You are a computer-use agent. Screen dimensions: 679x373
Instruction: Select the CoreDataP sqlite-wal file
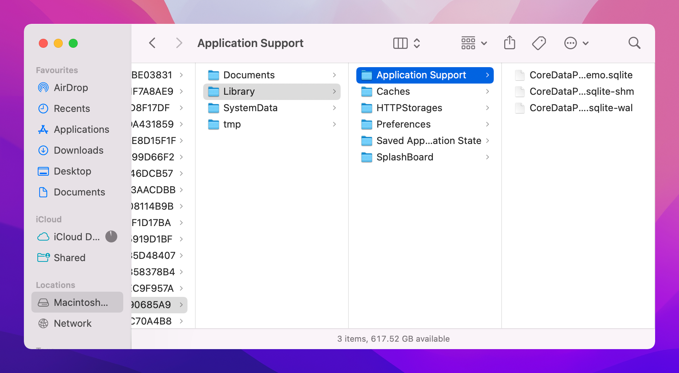[581, 108]
